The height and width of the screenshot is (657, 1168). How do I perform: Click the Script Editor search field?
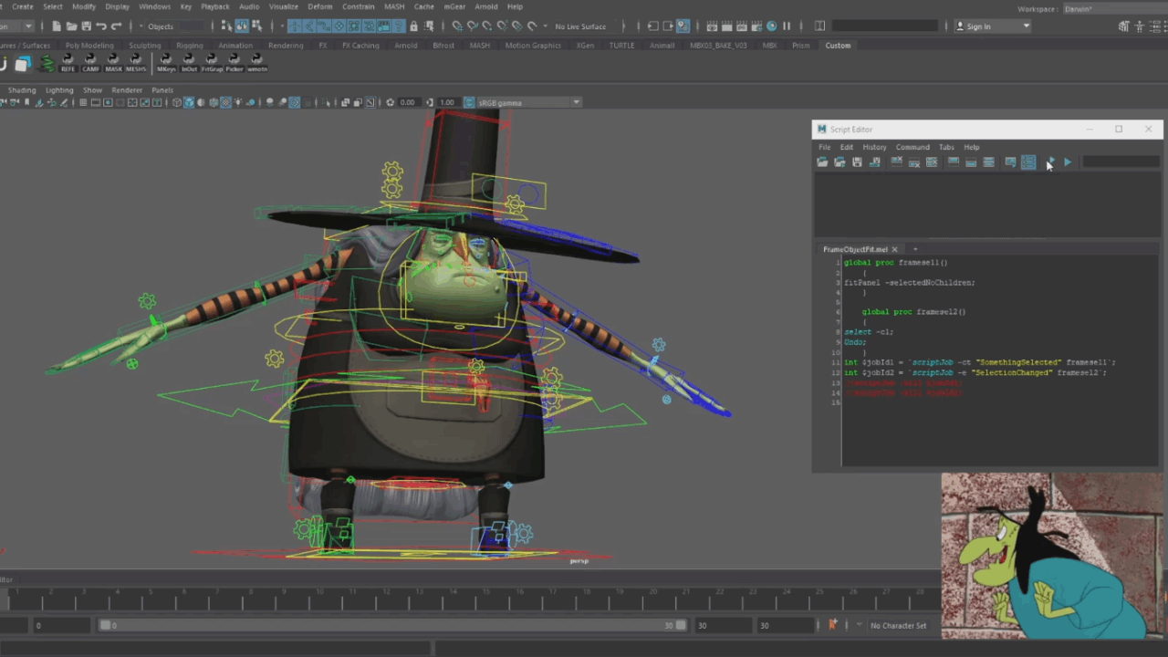[1121, 162]
